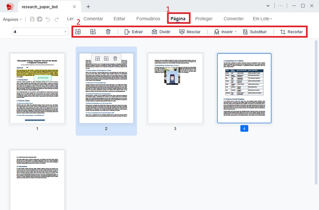Click second layout icon hovering over page 2
Viewport: 319px width, 210px height.
[106, 58]
